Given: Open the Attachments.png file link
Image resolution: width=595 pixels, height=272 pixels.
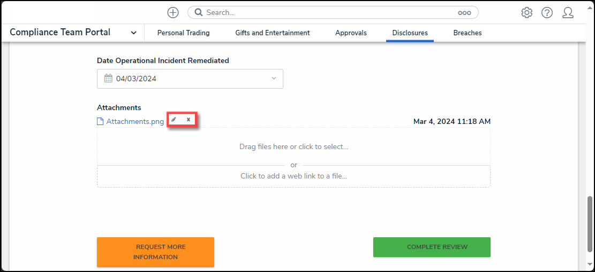Looking at the screenshot, I should [135, 121].
